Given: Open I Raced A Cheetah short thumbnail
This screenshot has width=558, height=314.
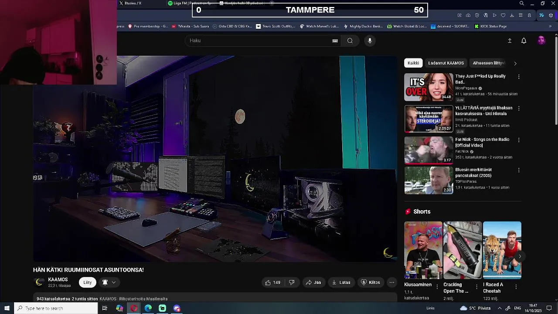Looking at the screenshot, I should [x=502, y=250].
